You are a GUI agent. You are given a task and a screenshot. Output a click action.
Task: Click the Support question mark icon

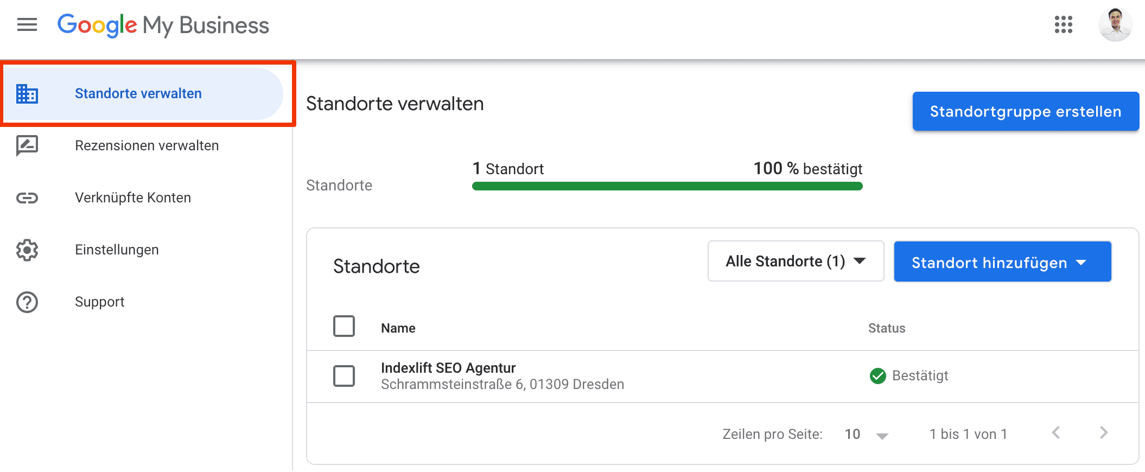[27, 302]
